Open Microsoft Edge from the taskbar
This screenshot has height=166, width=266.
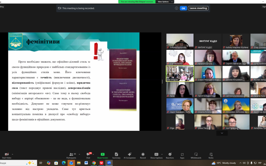(x=64, y=163)
